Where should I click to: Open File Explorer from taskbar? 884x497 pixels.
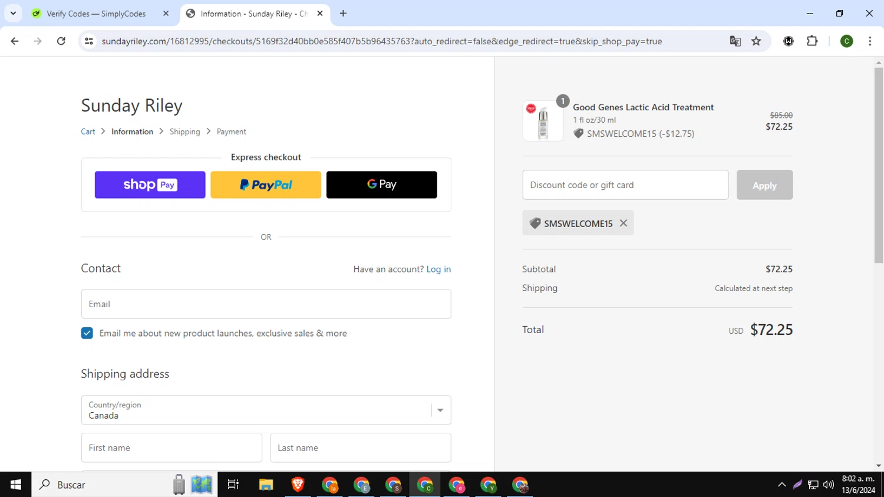tap(266, 485)
